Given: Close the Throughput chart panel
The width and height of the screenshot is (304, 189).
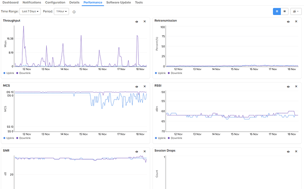Looking at the screenshot, I should click(145, 21).
